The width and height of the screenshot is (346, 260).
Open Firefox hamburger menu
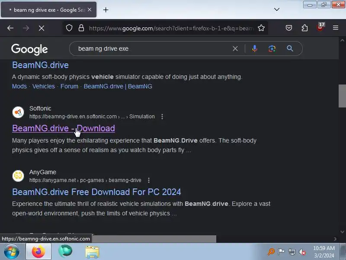click(x=336, y=28)
